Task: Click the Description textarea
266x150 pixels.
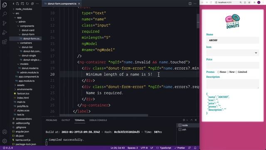Action: (233, 84)
